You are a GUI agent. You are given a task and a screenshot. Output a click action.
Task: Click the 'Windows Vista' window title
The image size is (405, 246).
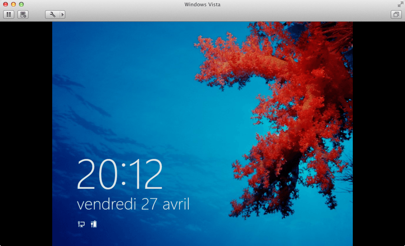202,4
